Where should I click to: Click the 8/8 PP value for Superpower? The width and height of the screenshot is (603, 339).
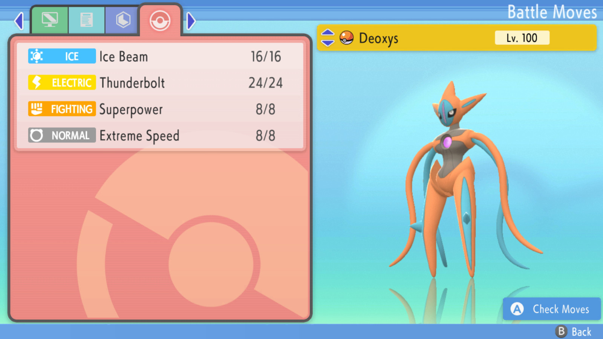(266, 109)
